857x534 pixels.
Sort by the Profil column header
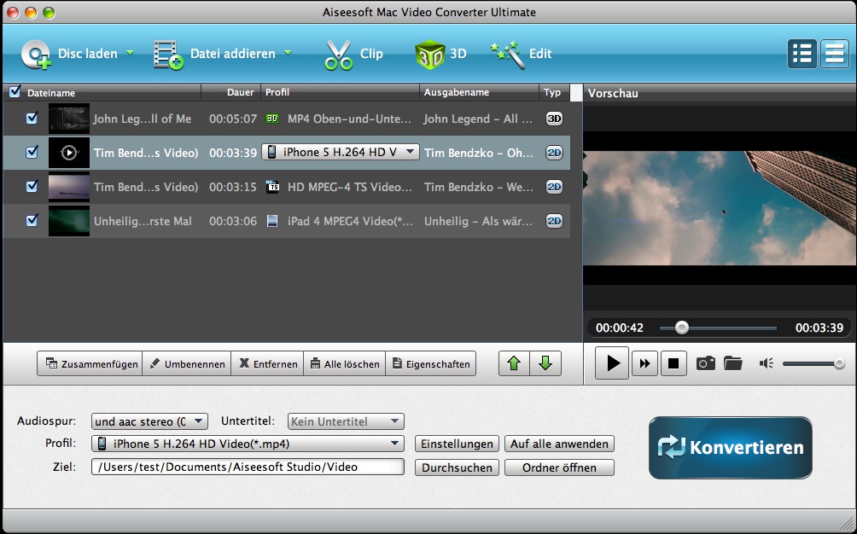(277, 92)
